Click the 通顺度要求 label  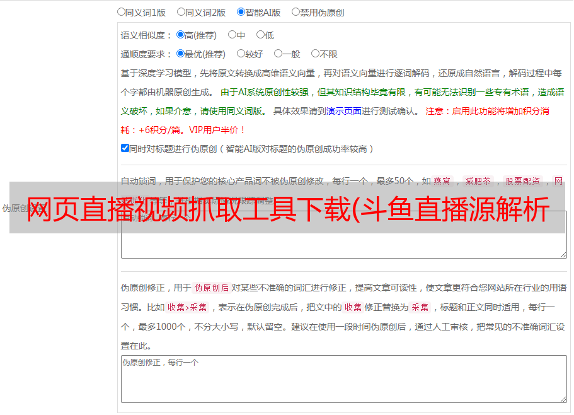click(146, 54)
